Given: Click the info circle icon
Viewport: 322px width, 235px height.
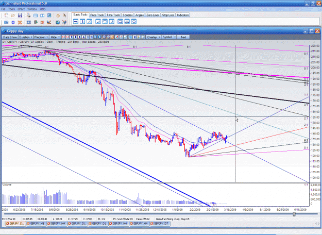Looking at the screenshot, I should [x=58, y=15].
